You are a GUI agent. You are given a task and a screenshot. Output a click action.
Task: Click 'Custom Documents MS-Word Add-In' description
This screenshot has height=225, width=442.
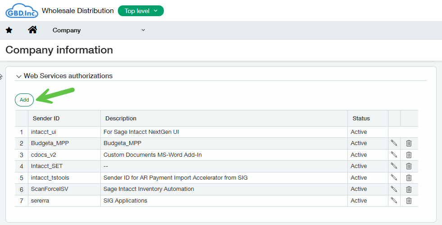click(153, 154)
